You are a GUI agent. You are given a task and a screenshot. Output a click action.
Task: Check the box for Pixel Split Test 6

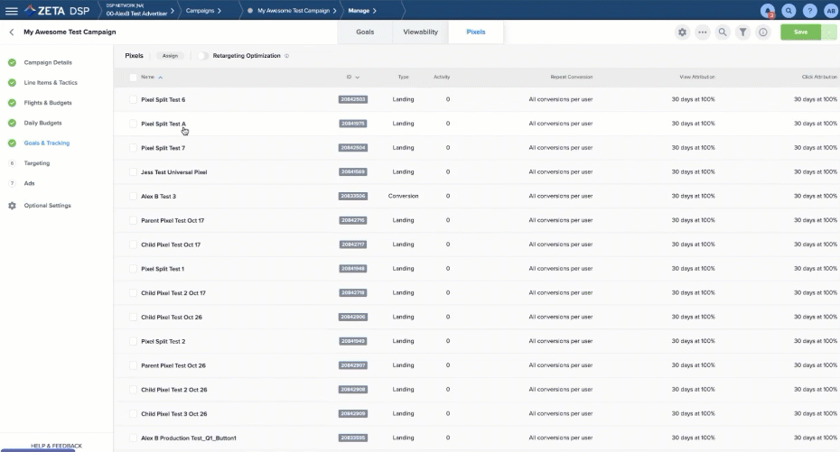pyautogui.click(x=133, y=99)
